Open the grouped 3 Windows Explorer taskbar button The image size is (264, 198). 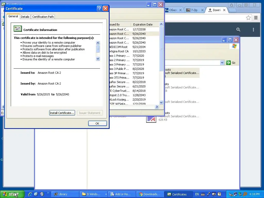(93, 194)
